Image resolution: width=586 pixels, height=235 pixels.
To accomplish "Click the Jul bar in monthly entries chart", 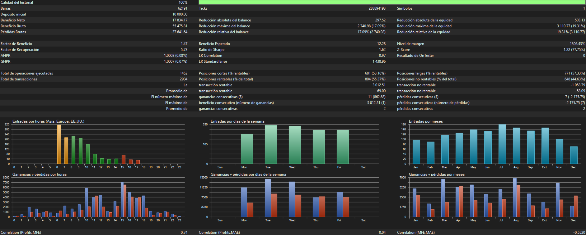I will [502, 144].
